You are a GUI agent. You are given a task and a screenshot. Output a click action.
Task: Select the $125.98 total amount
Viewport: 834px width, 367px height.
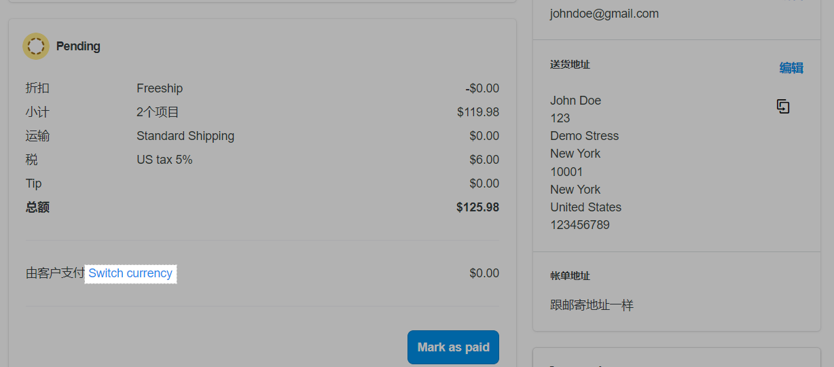477,207
